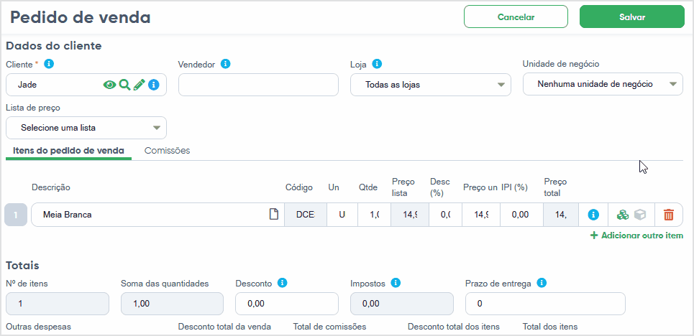This screenshot has height=336, width=694.
Task: Click the Cancelar button
Action: [x=516, y=17]
